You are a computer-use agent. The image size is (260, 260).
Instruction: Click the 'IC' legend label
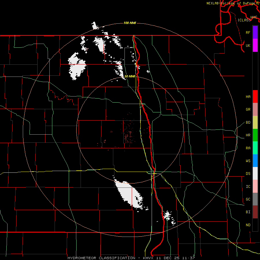point(248,187)
